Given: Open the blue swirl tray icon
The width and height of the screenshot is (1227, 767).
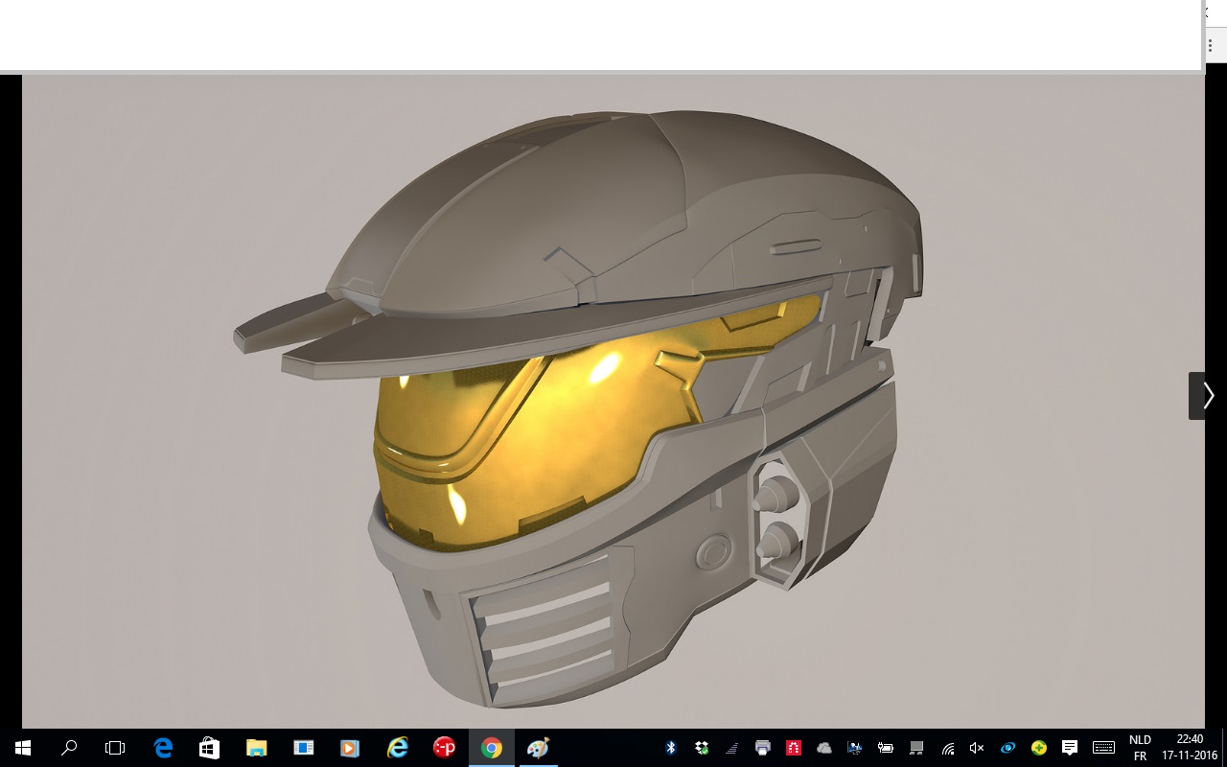Looking at the screenshot, I should 1007,748.
